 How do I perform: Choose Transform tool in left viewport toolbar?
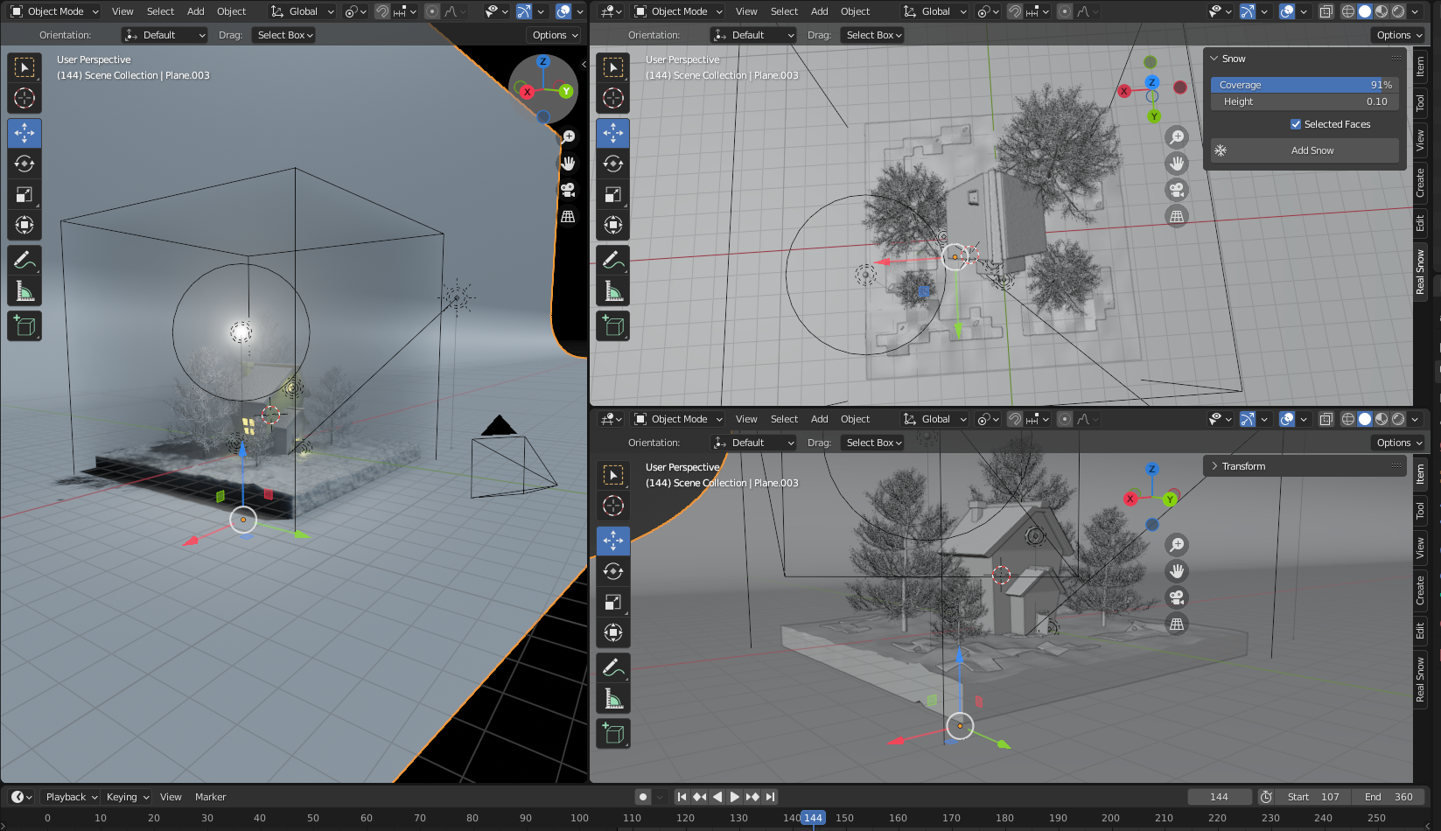24,225
